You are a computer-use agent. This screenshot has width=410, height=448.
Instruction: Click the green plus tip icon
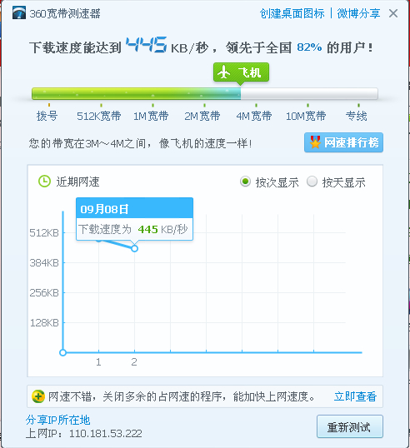pyautogui.click(x=38, y=396)
